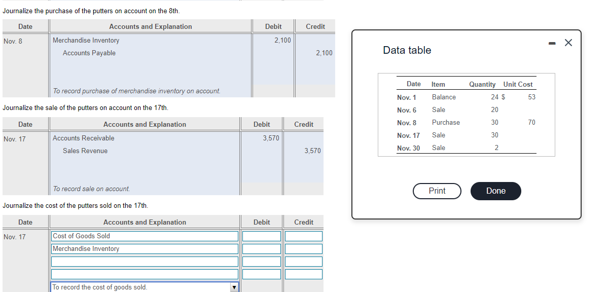Click the Nov. 17 date in data table
Image resolution: width=608 pixels, height=292 pixels.
408,135
